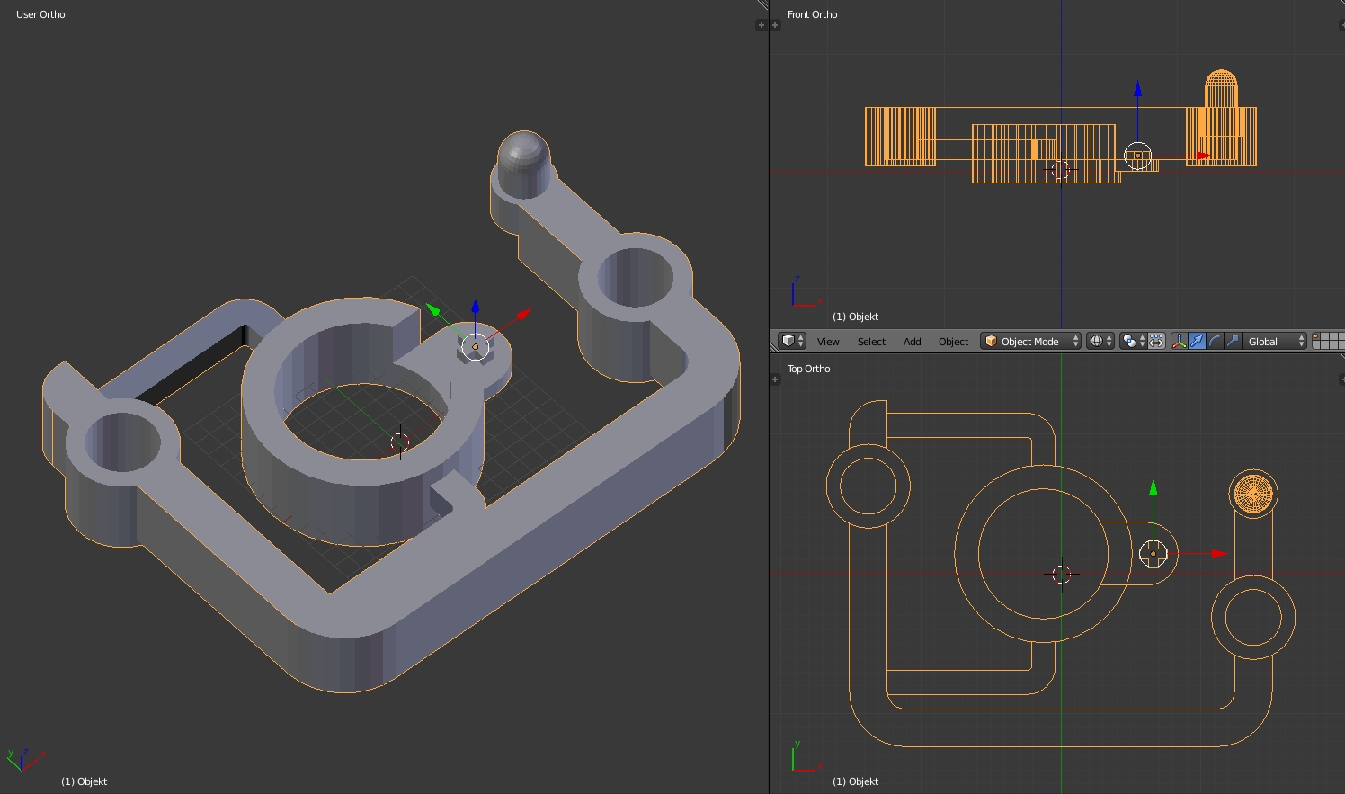
Task: Click the manipulator center in Front Ortho view
Action: (x=1138, y=156)
